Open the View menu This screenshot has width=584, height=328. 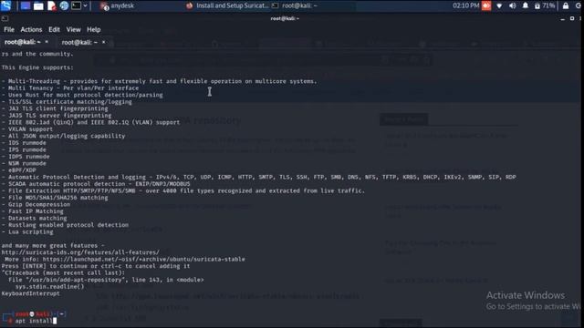(x=73, y=29)
